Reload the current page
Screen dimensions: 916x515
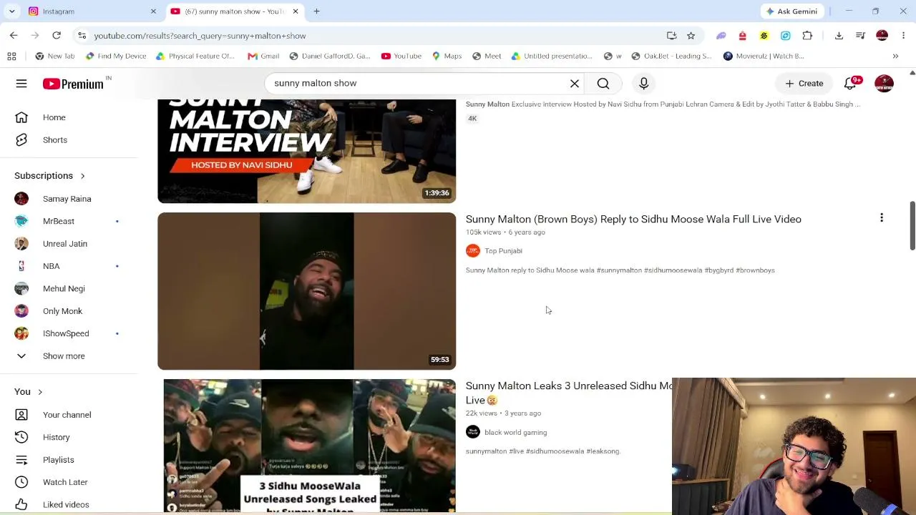point(57,36)
